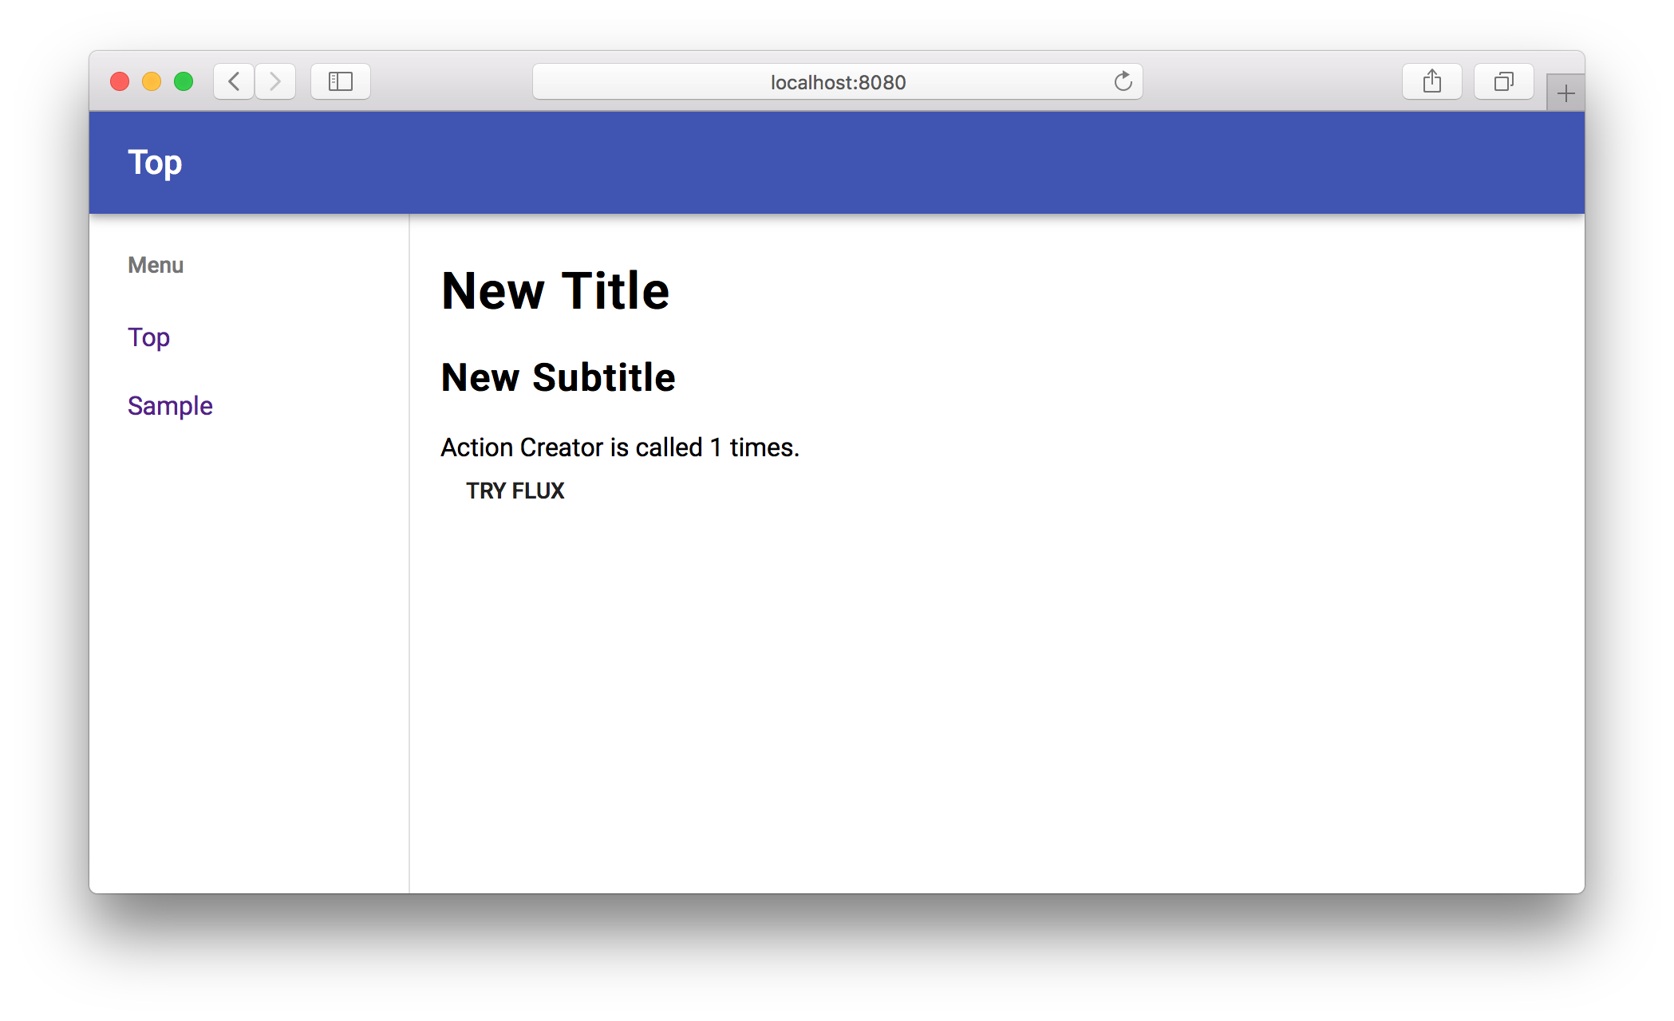Image resolution: width=1674 pixels, height=1021 pixels.
Task: Click the page reload/refresh icon
Action: [1122, 80]
